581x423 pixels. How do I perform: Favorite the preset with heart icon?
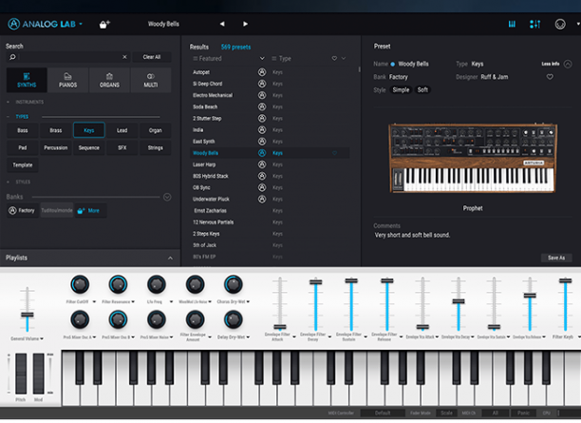(549, 76)
